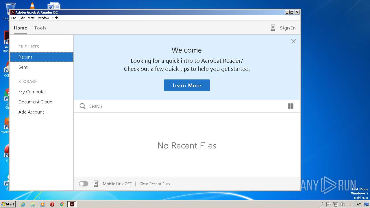Click the Action Center flag icon
Image resolution: width=370 pixels, height=208 pixels.
point(329,204)
